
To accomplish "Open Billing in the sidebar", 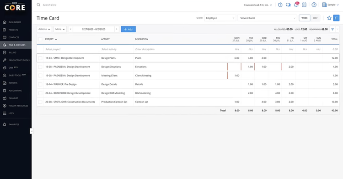I will 12,52.
